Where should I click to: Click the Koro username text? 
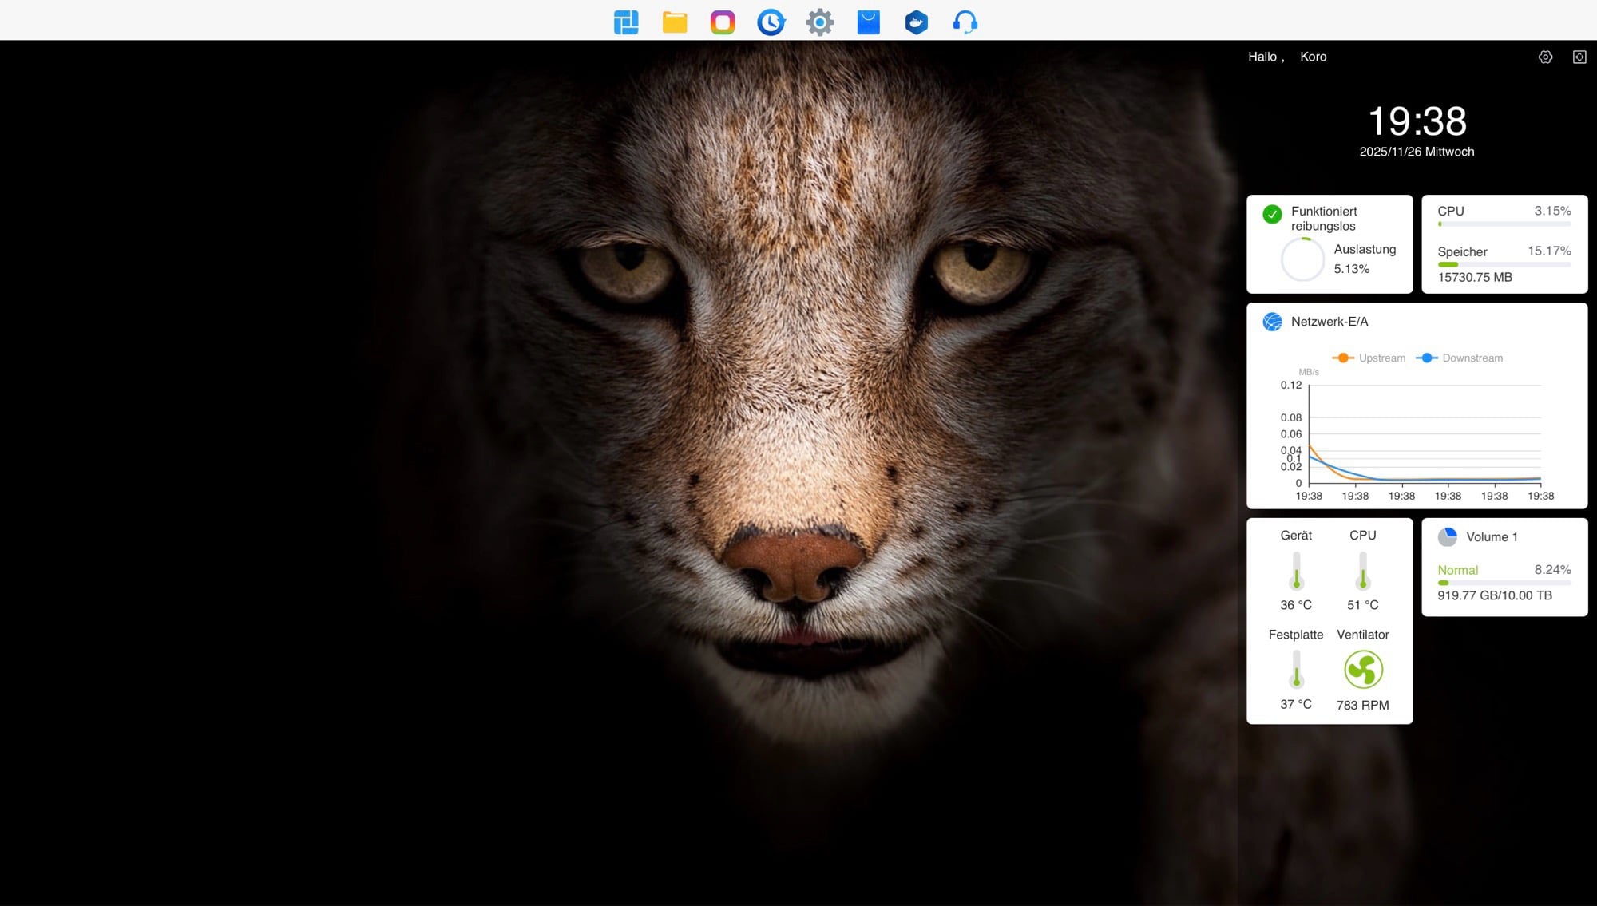click(1313, 57)
